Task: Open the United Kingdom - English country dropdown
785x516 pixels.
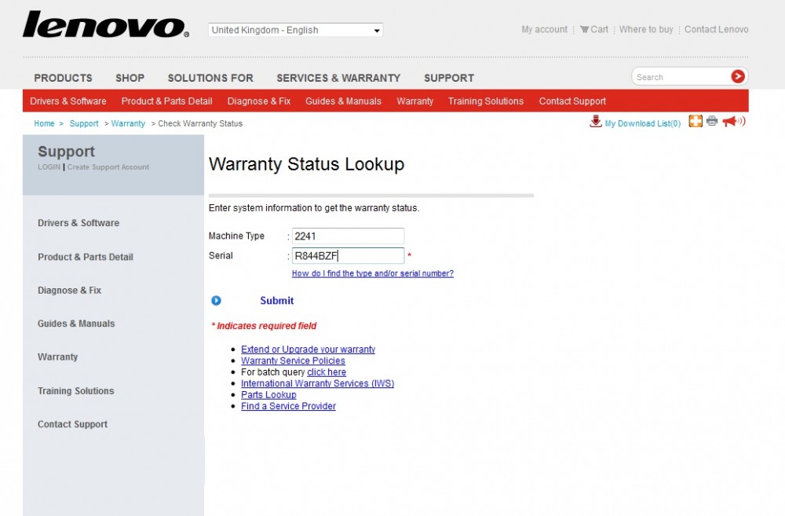Action: pyautogui.click(x=295, y=31)
